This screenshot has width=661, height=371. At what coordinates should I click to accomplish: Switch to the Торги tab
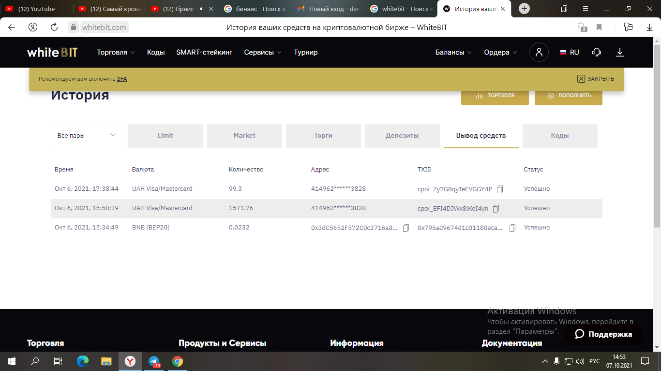(323, 136)
